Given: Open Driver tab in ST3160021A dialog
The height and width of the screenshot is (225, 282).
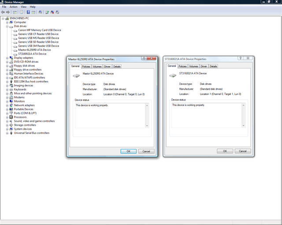Looking at the screenshot, I should [x=204, y=66].
